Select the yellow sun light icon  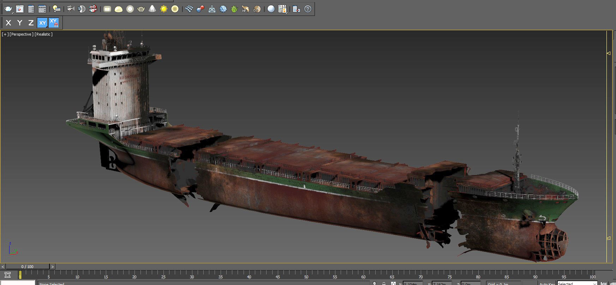pos(163,9)
